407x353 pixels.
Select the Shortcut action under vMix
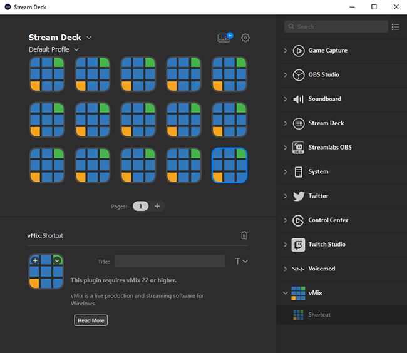[319, 315]
